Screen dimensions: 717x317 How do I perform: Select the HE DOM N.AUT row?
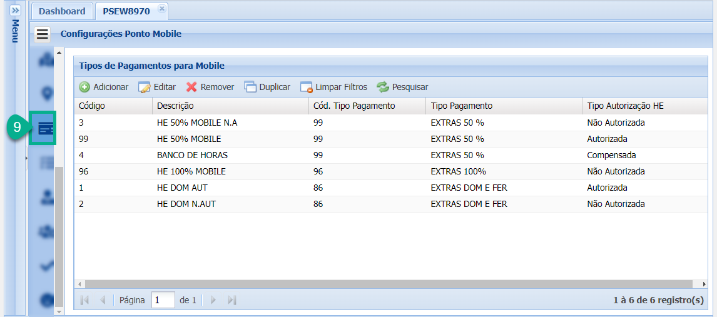391,204
